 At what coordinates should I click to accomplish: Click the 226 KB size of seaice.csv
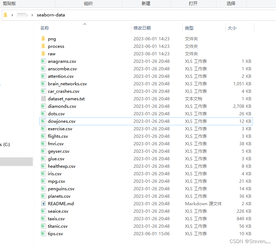244,211
